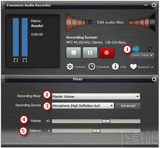Open the Show / Hide dropdown
160x148 pixels.
[x=142, y=56]
